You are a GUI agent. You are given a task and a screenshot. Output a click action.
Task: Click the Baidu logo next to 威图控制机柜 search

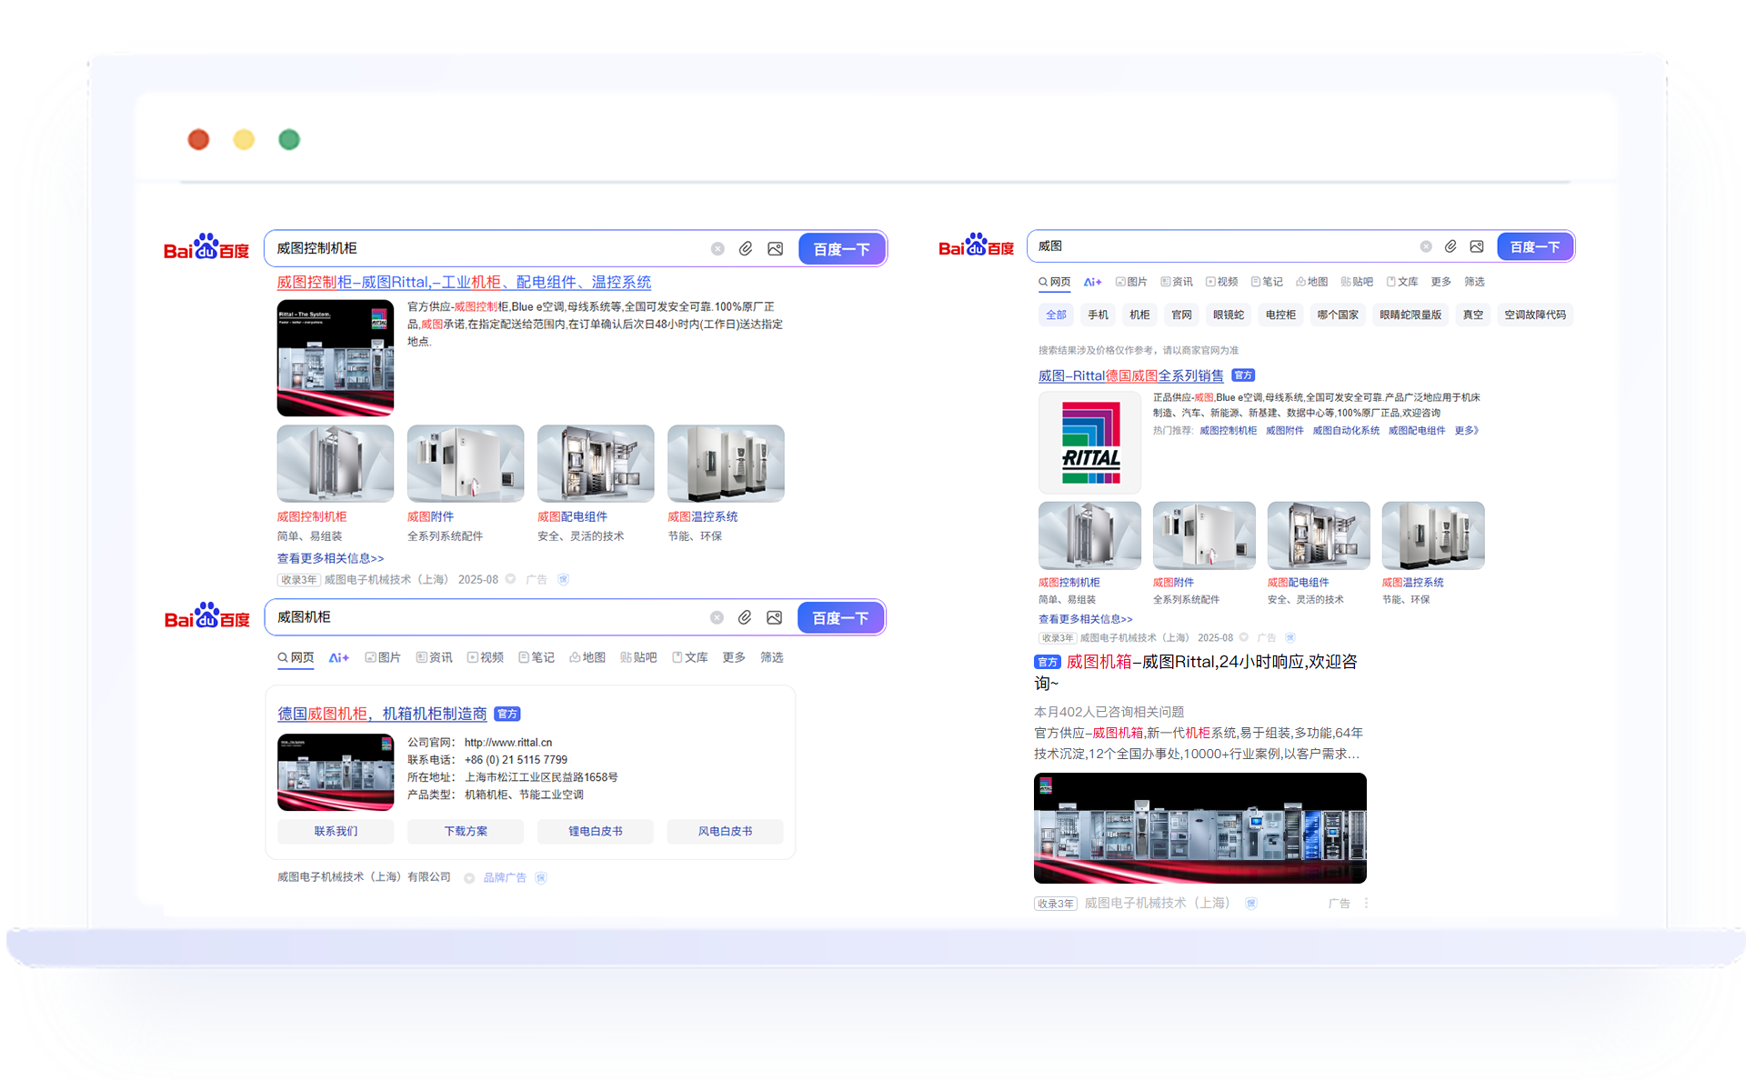(206, 247)
